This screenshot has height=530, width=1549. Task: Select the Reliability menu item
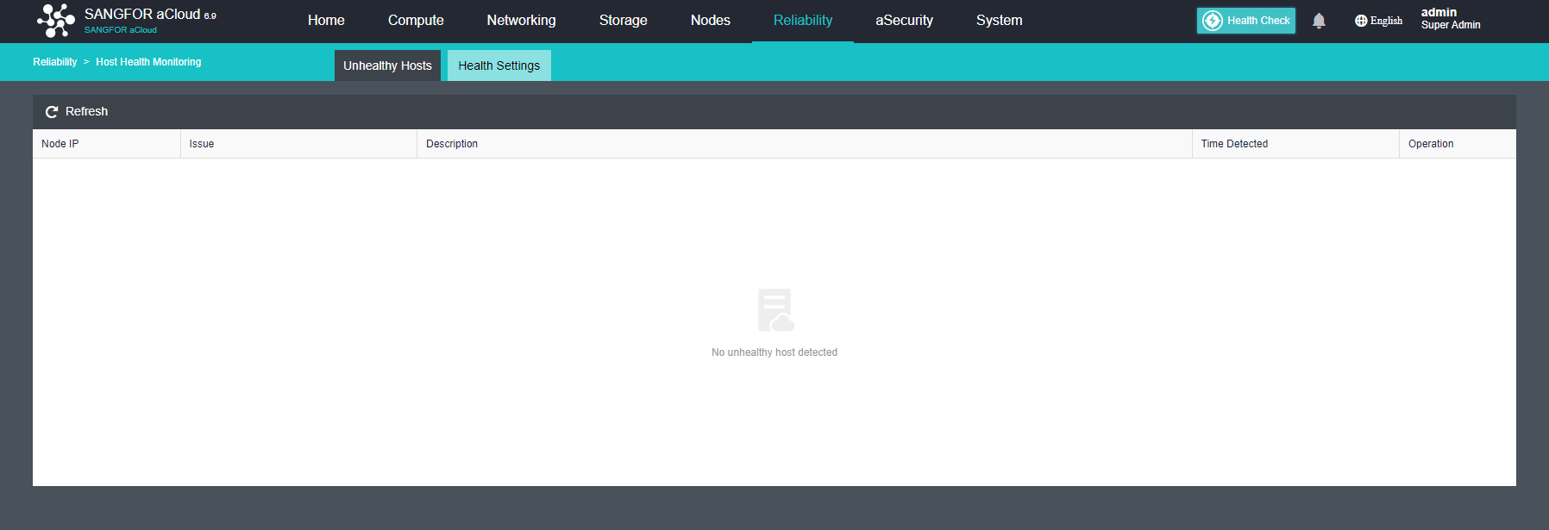(x=802, y=21)
